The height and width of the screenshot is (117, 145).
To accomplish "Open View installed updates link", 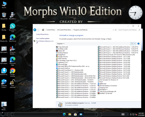I will (x=43, y=38).
